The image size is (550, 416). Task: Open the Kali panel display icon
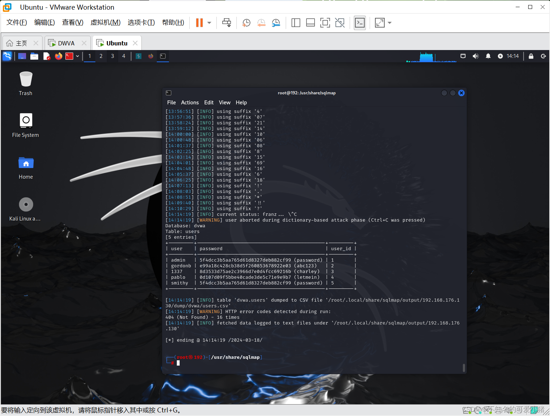coord(463,56)
